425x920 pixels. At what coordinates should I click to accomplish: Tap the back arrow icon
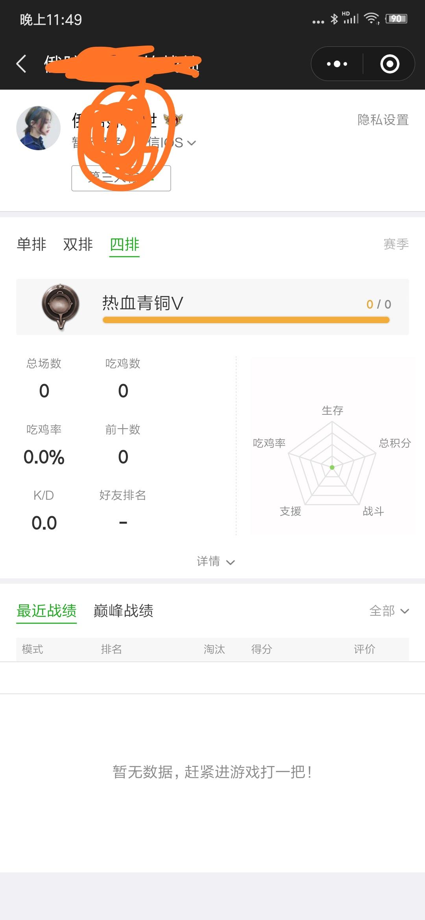(22, 64)
